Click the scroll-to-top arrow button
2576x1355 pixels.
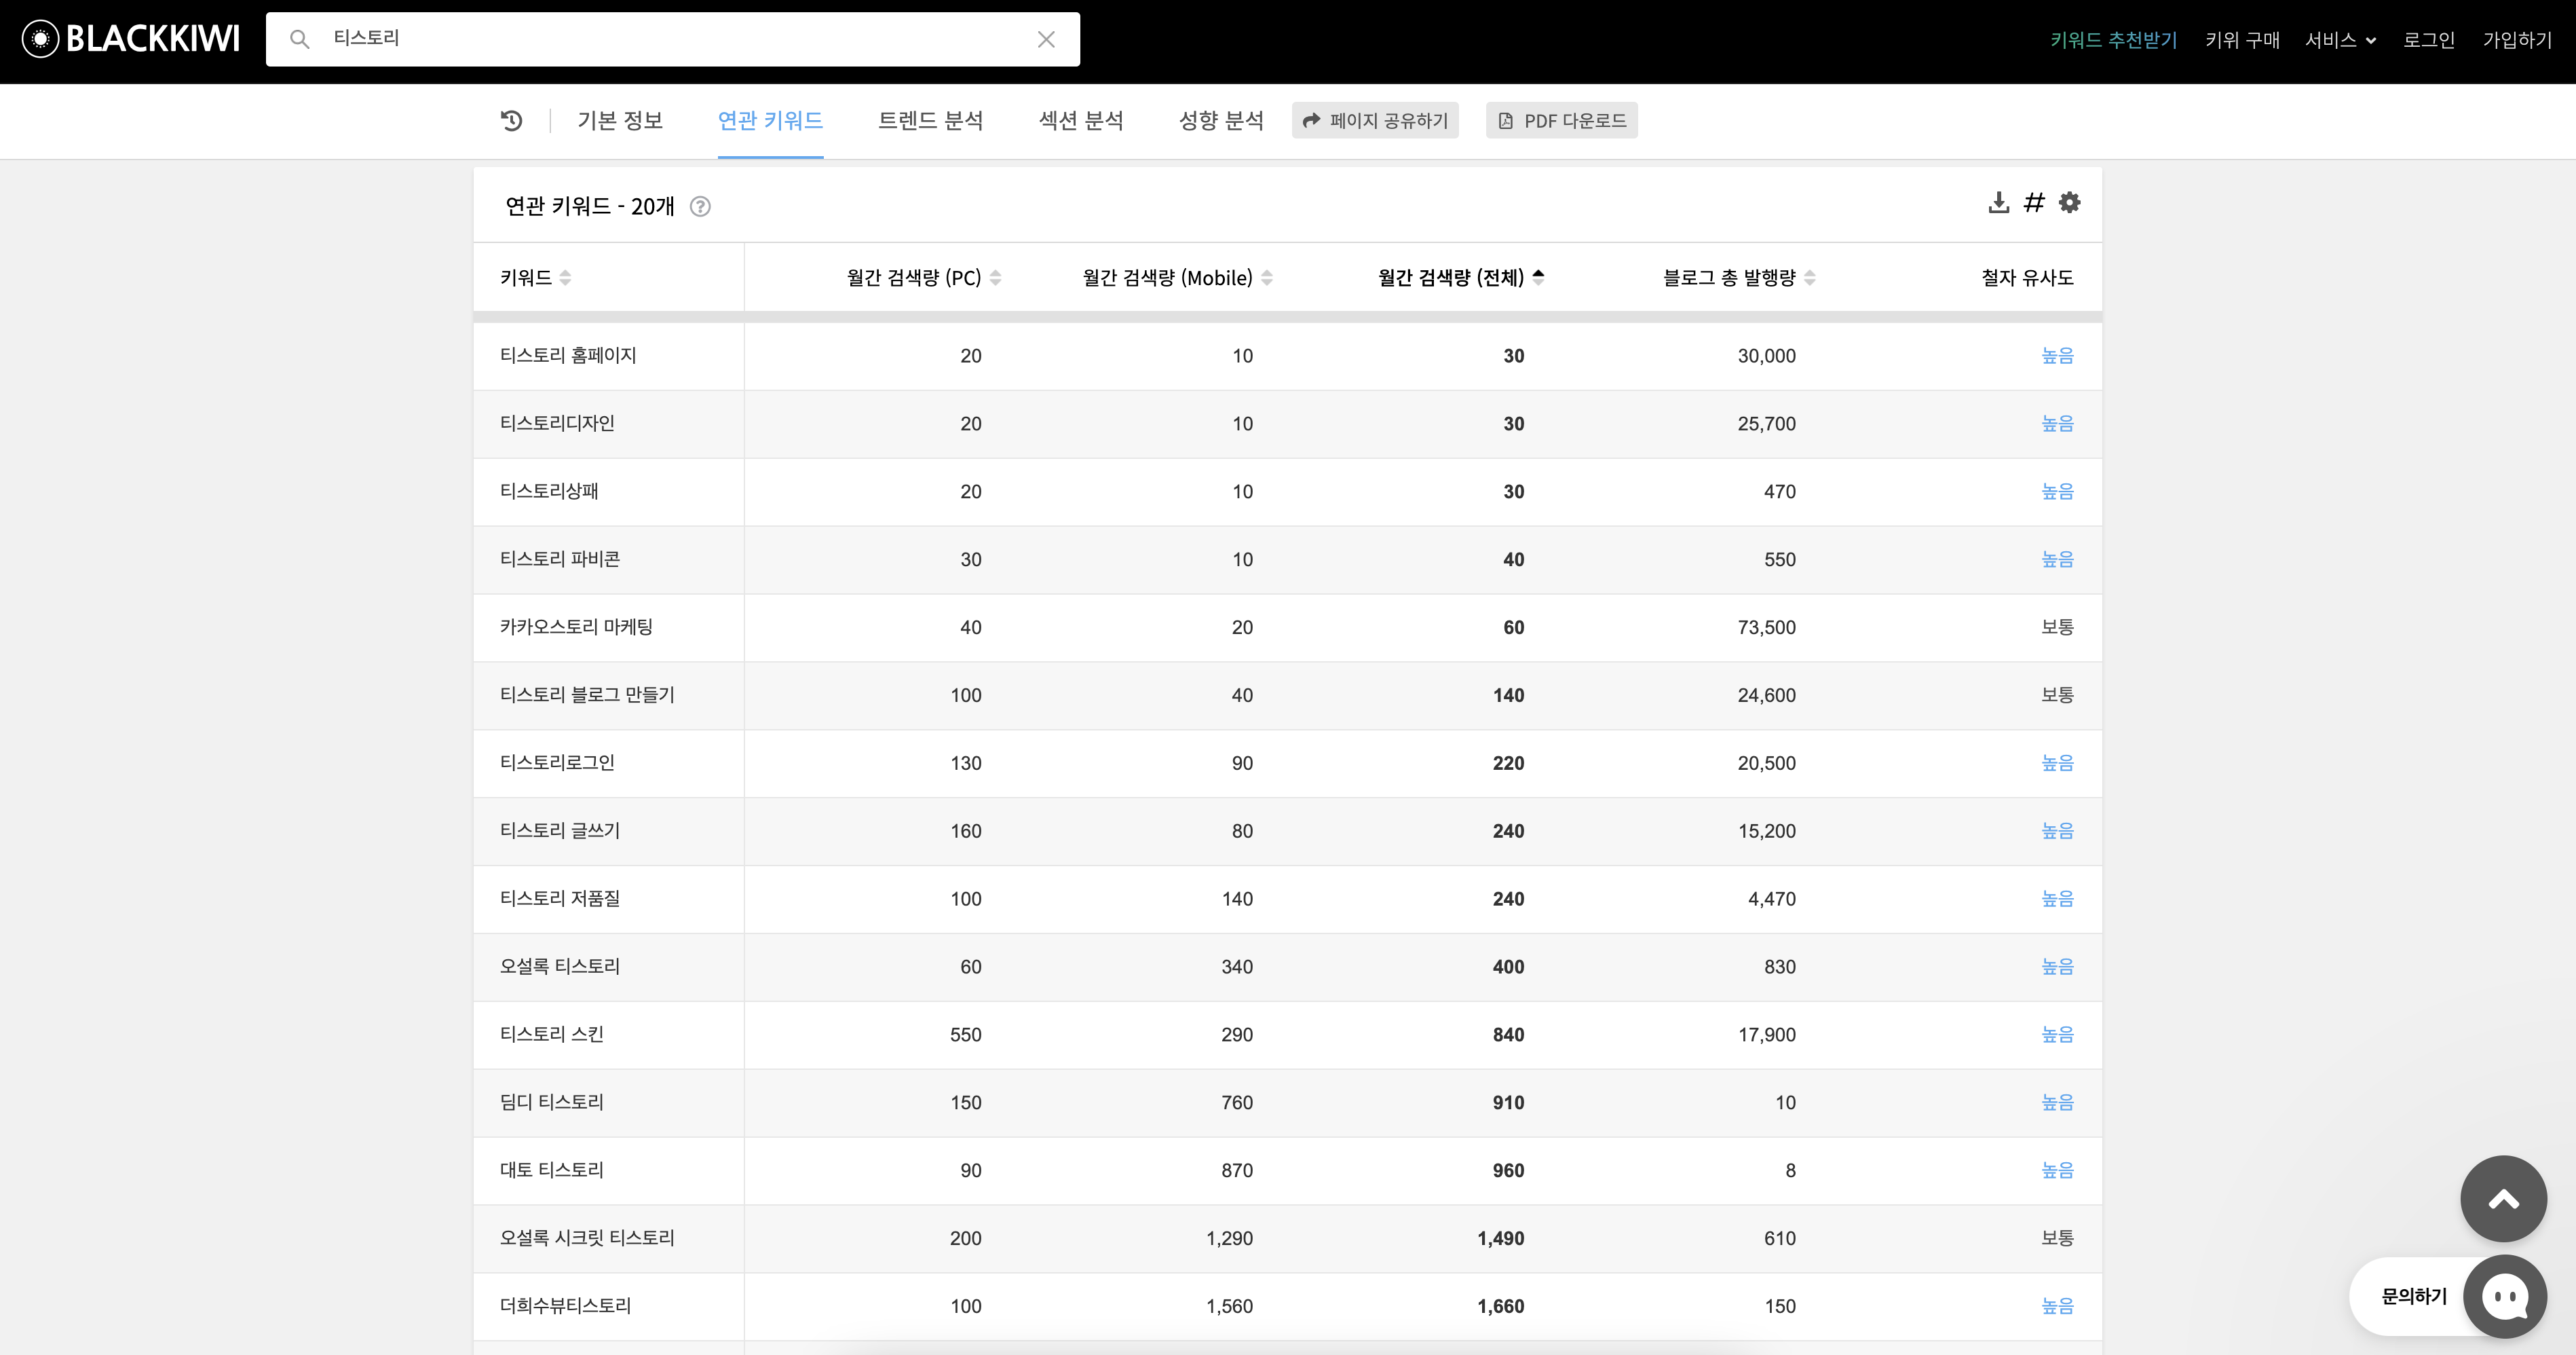(x=2503, y=1199)
